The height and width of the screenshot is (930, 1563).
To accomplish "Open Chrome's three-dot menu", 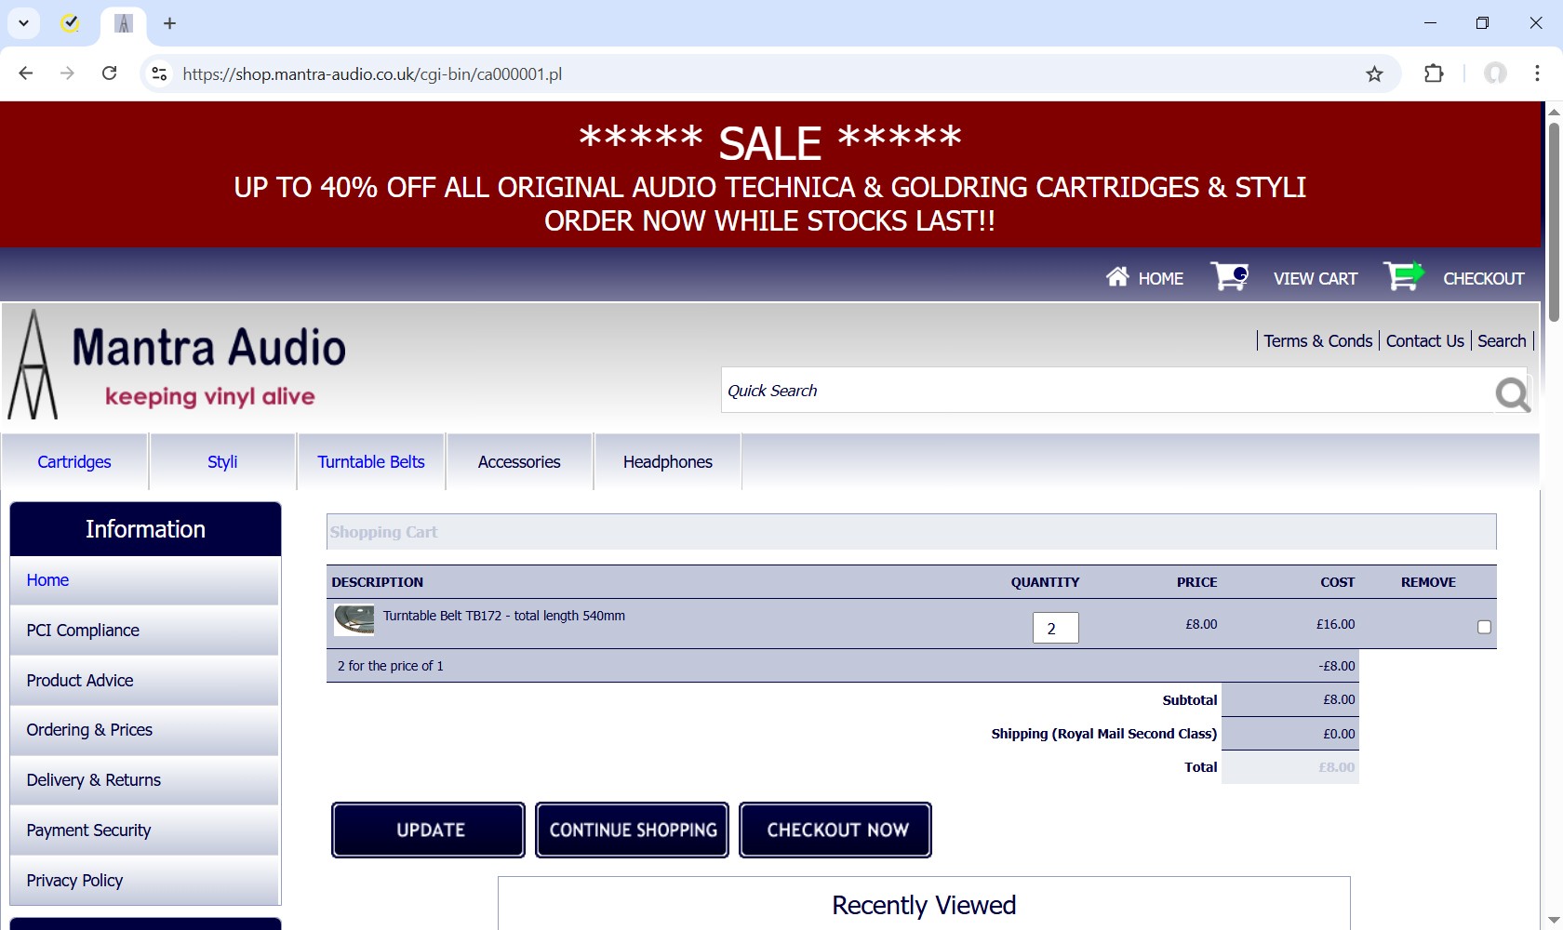I will click(x=1537, y=73).
